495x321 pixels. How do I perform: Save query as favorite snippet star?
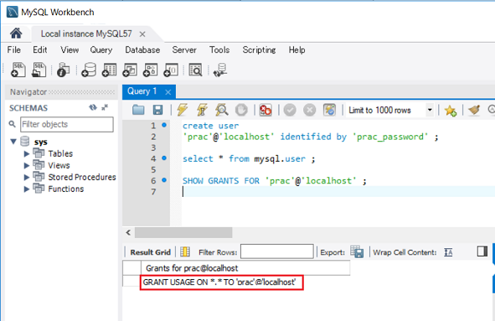pyautogui.click(x=450, y=111)
